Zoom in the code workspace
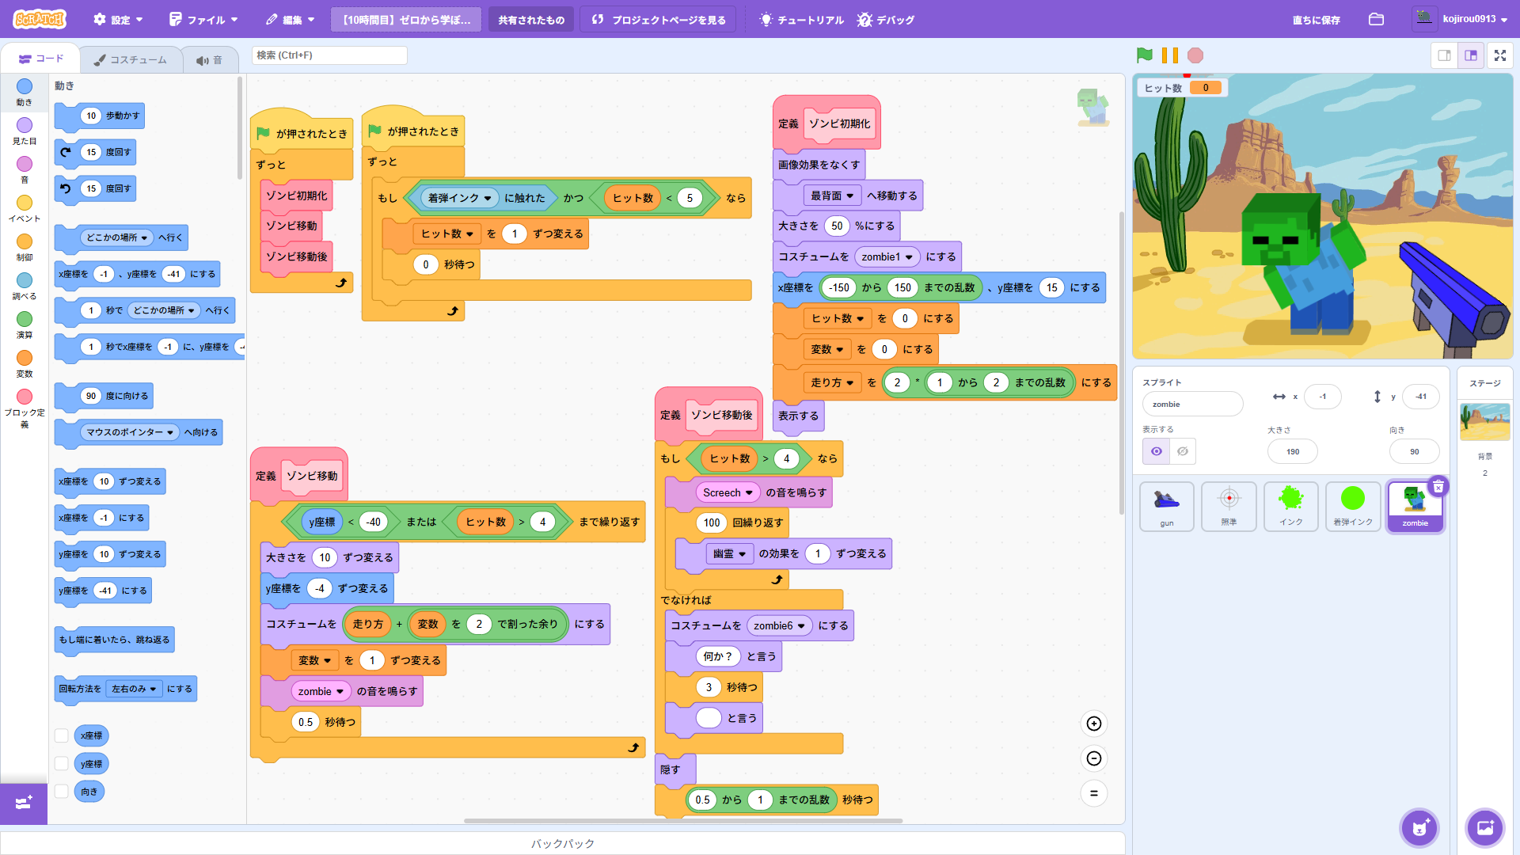Screen dimensions: 1520x855 coord(1094,724)
